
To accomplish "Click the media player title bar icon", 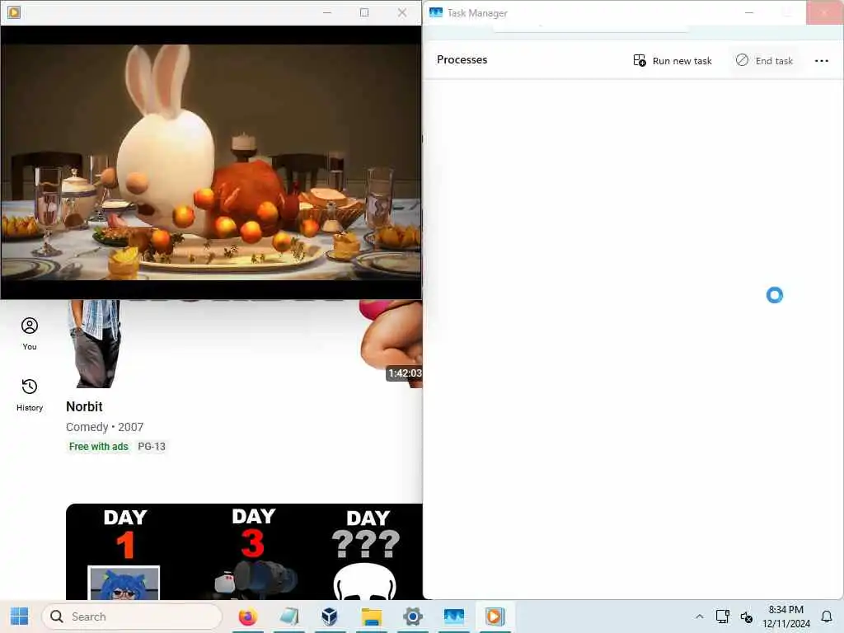I will coord(14,12).
